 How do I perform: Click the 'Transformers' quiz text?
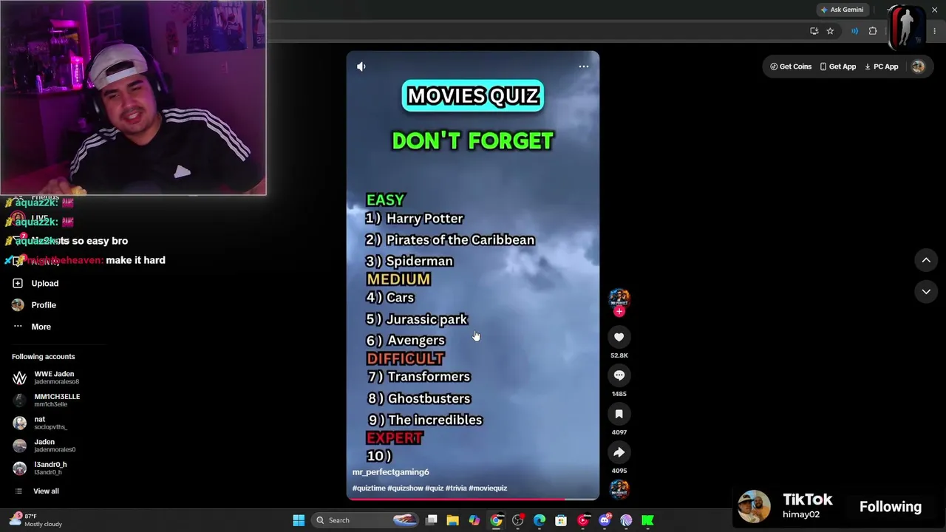coord(429,377)
